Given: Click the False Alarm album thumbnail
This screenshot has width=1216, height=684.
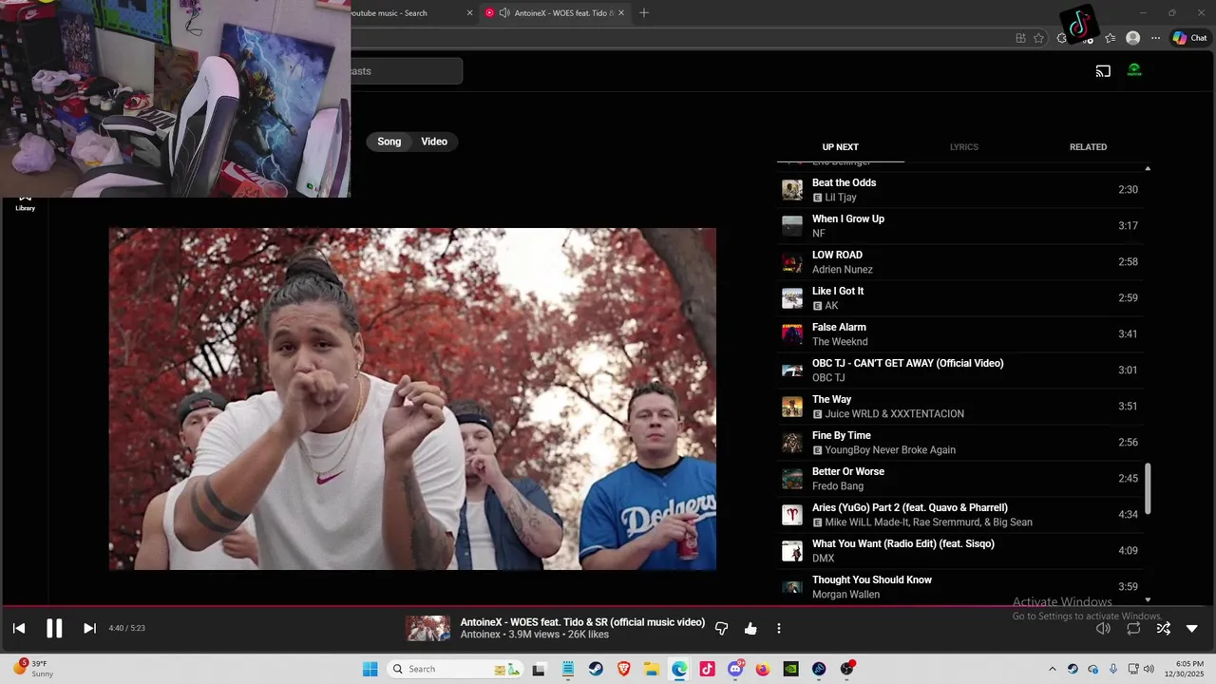Looking at the screenshot, I should click(x=792, y=334).
